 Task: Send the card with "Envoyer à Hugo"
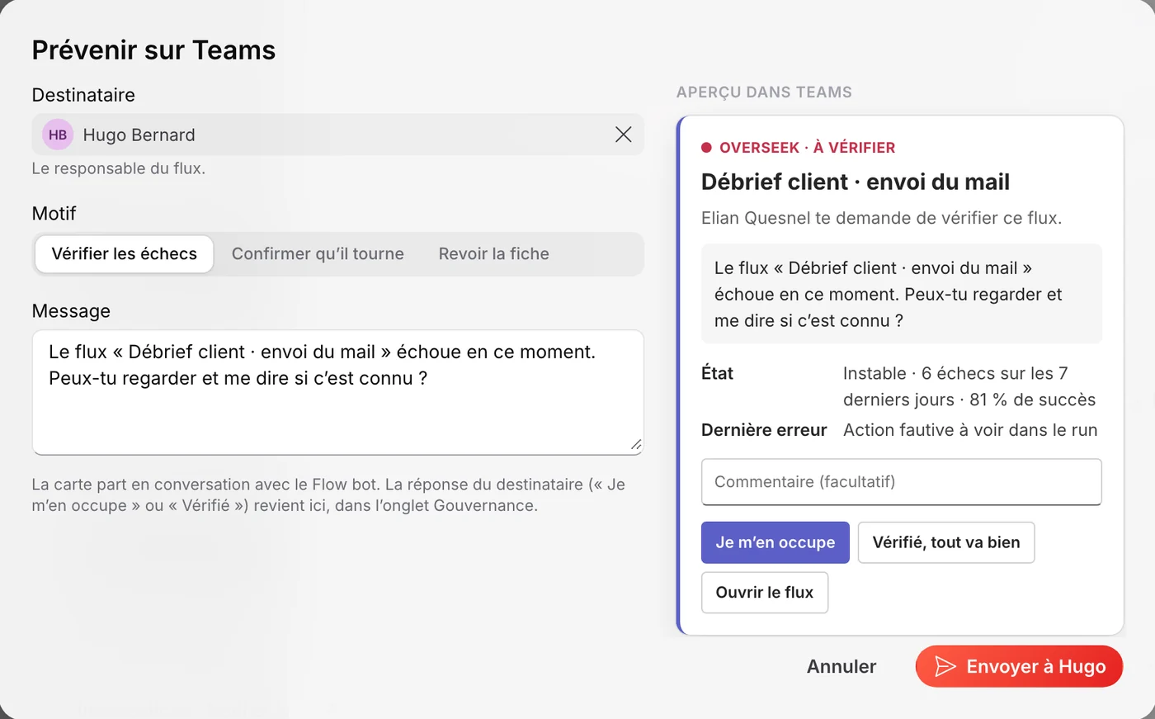pos(1020,666)
